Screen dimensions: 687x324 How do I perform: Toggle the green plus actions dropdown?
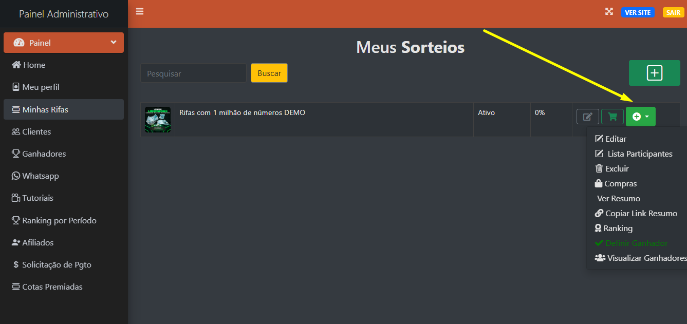pos(641,117)
